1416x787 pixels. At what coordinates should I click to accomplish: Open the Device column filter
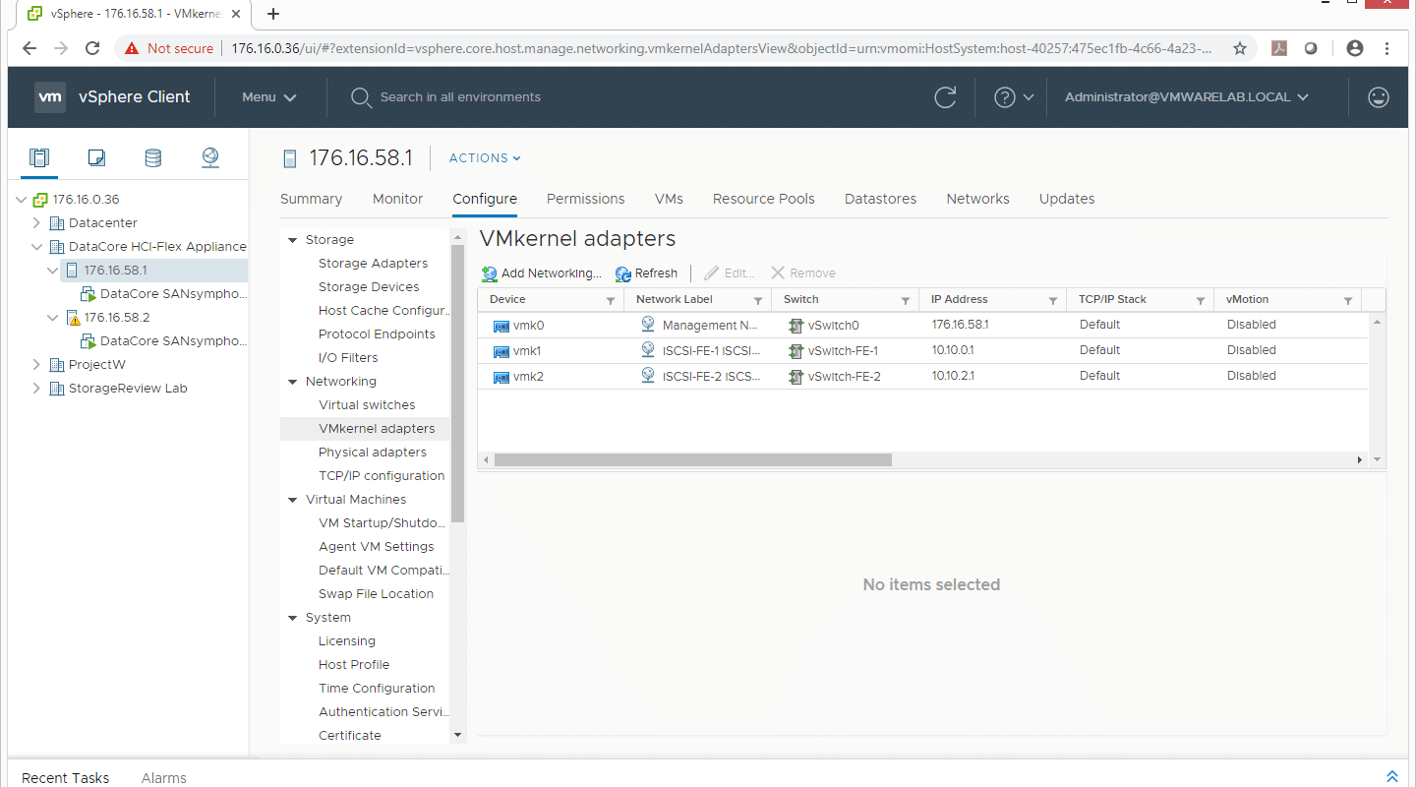point(611,300)
